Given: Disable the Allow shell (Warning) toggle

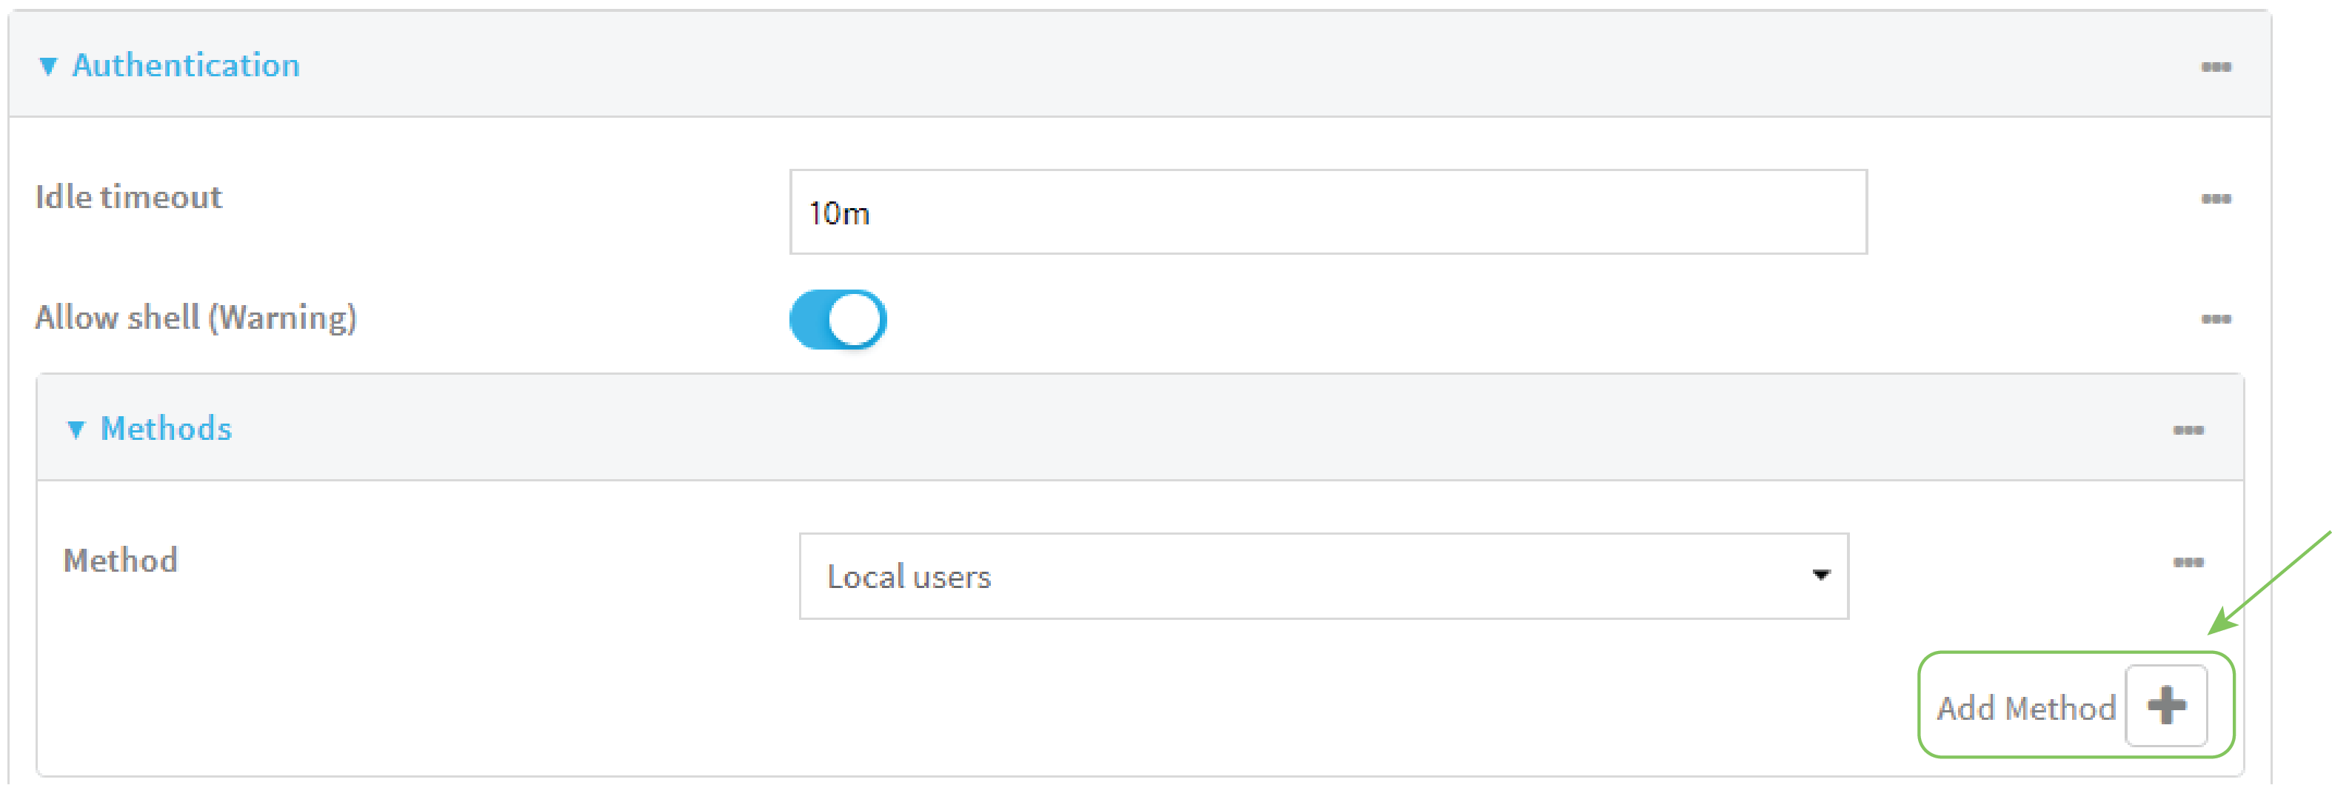Looking at the screenshot, I should point(838,318).
